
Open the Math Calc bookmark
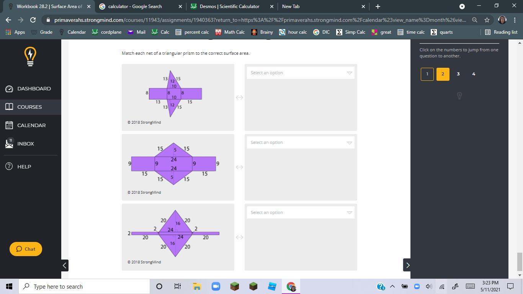230,32
